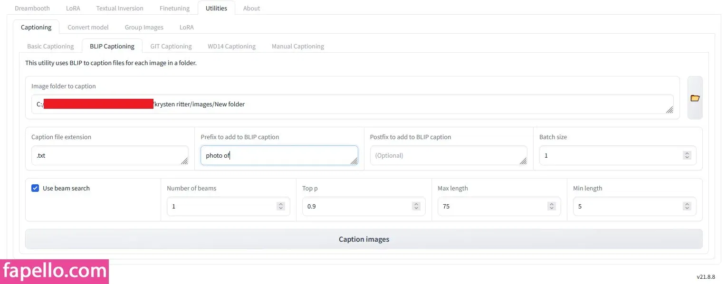Viewport: 727px width, 284px height.
Task: Select the Basic Captioning tab
Action: 50,46
